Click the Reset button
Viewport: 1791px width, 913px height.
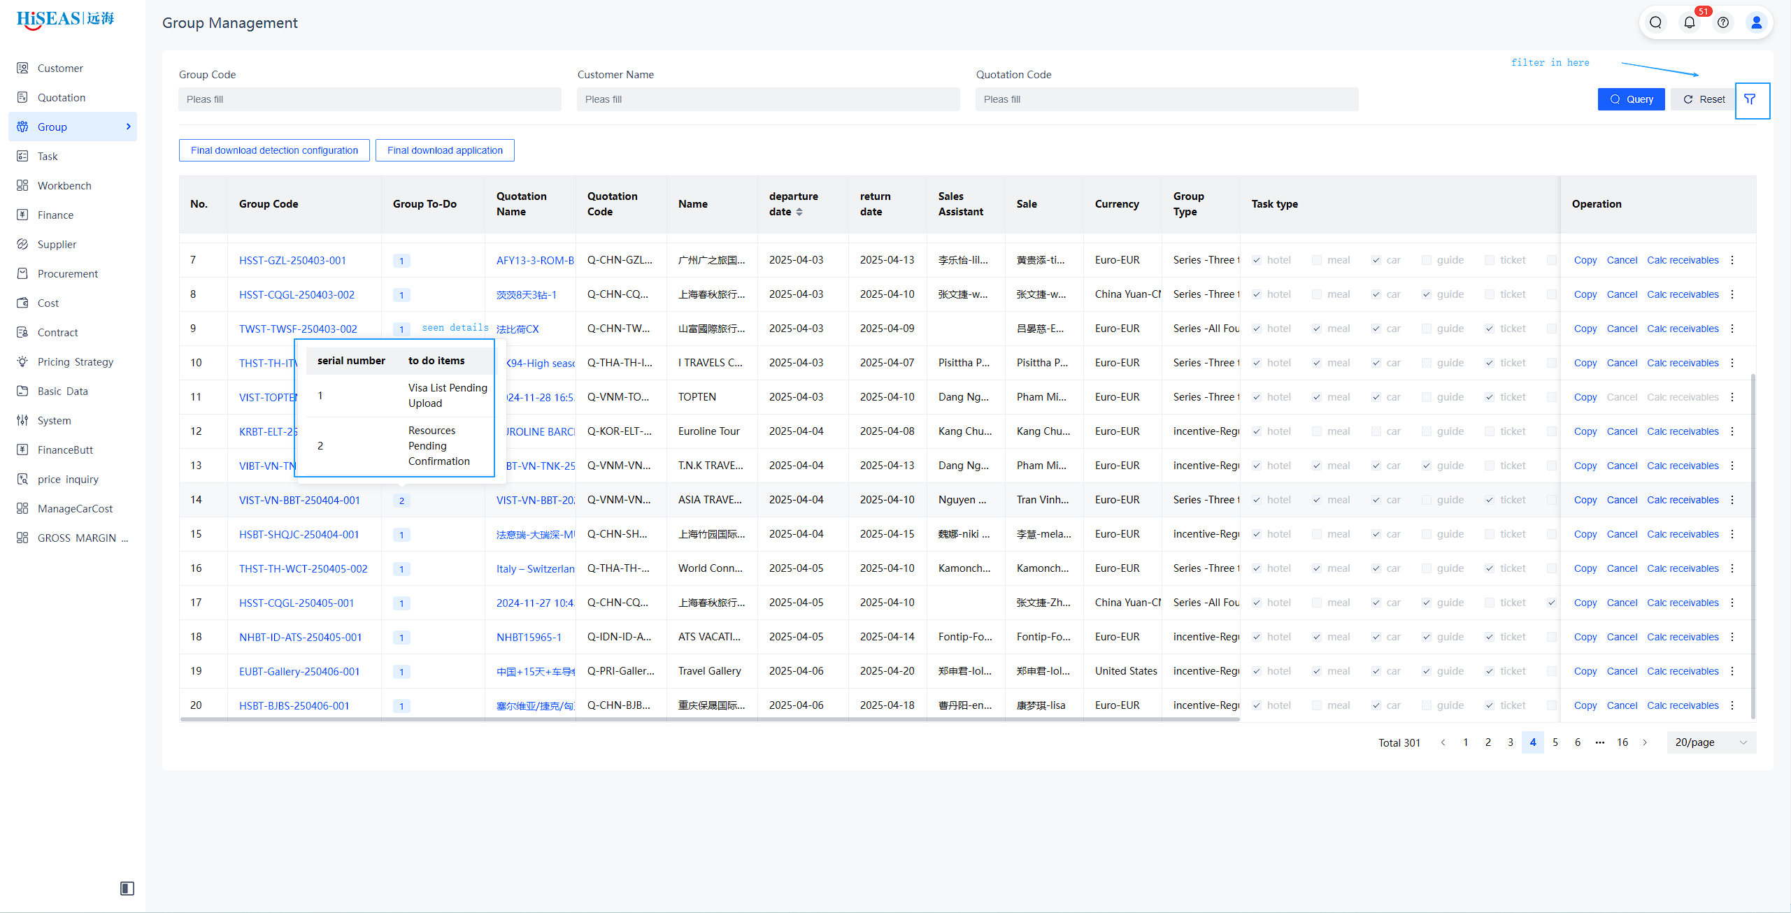tap(1703, 99)
